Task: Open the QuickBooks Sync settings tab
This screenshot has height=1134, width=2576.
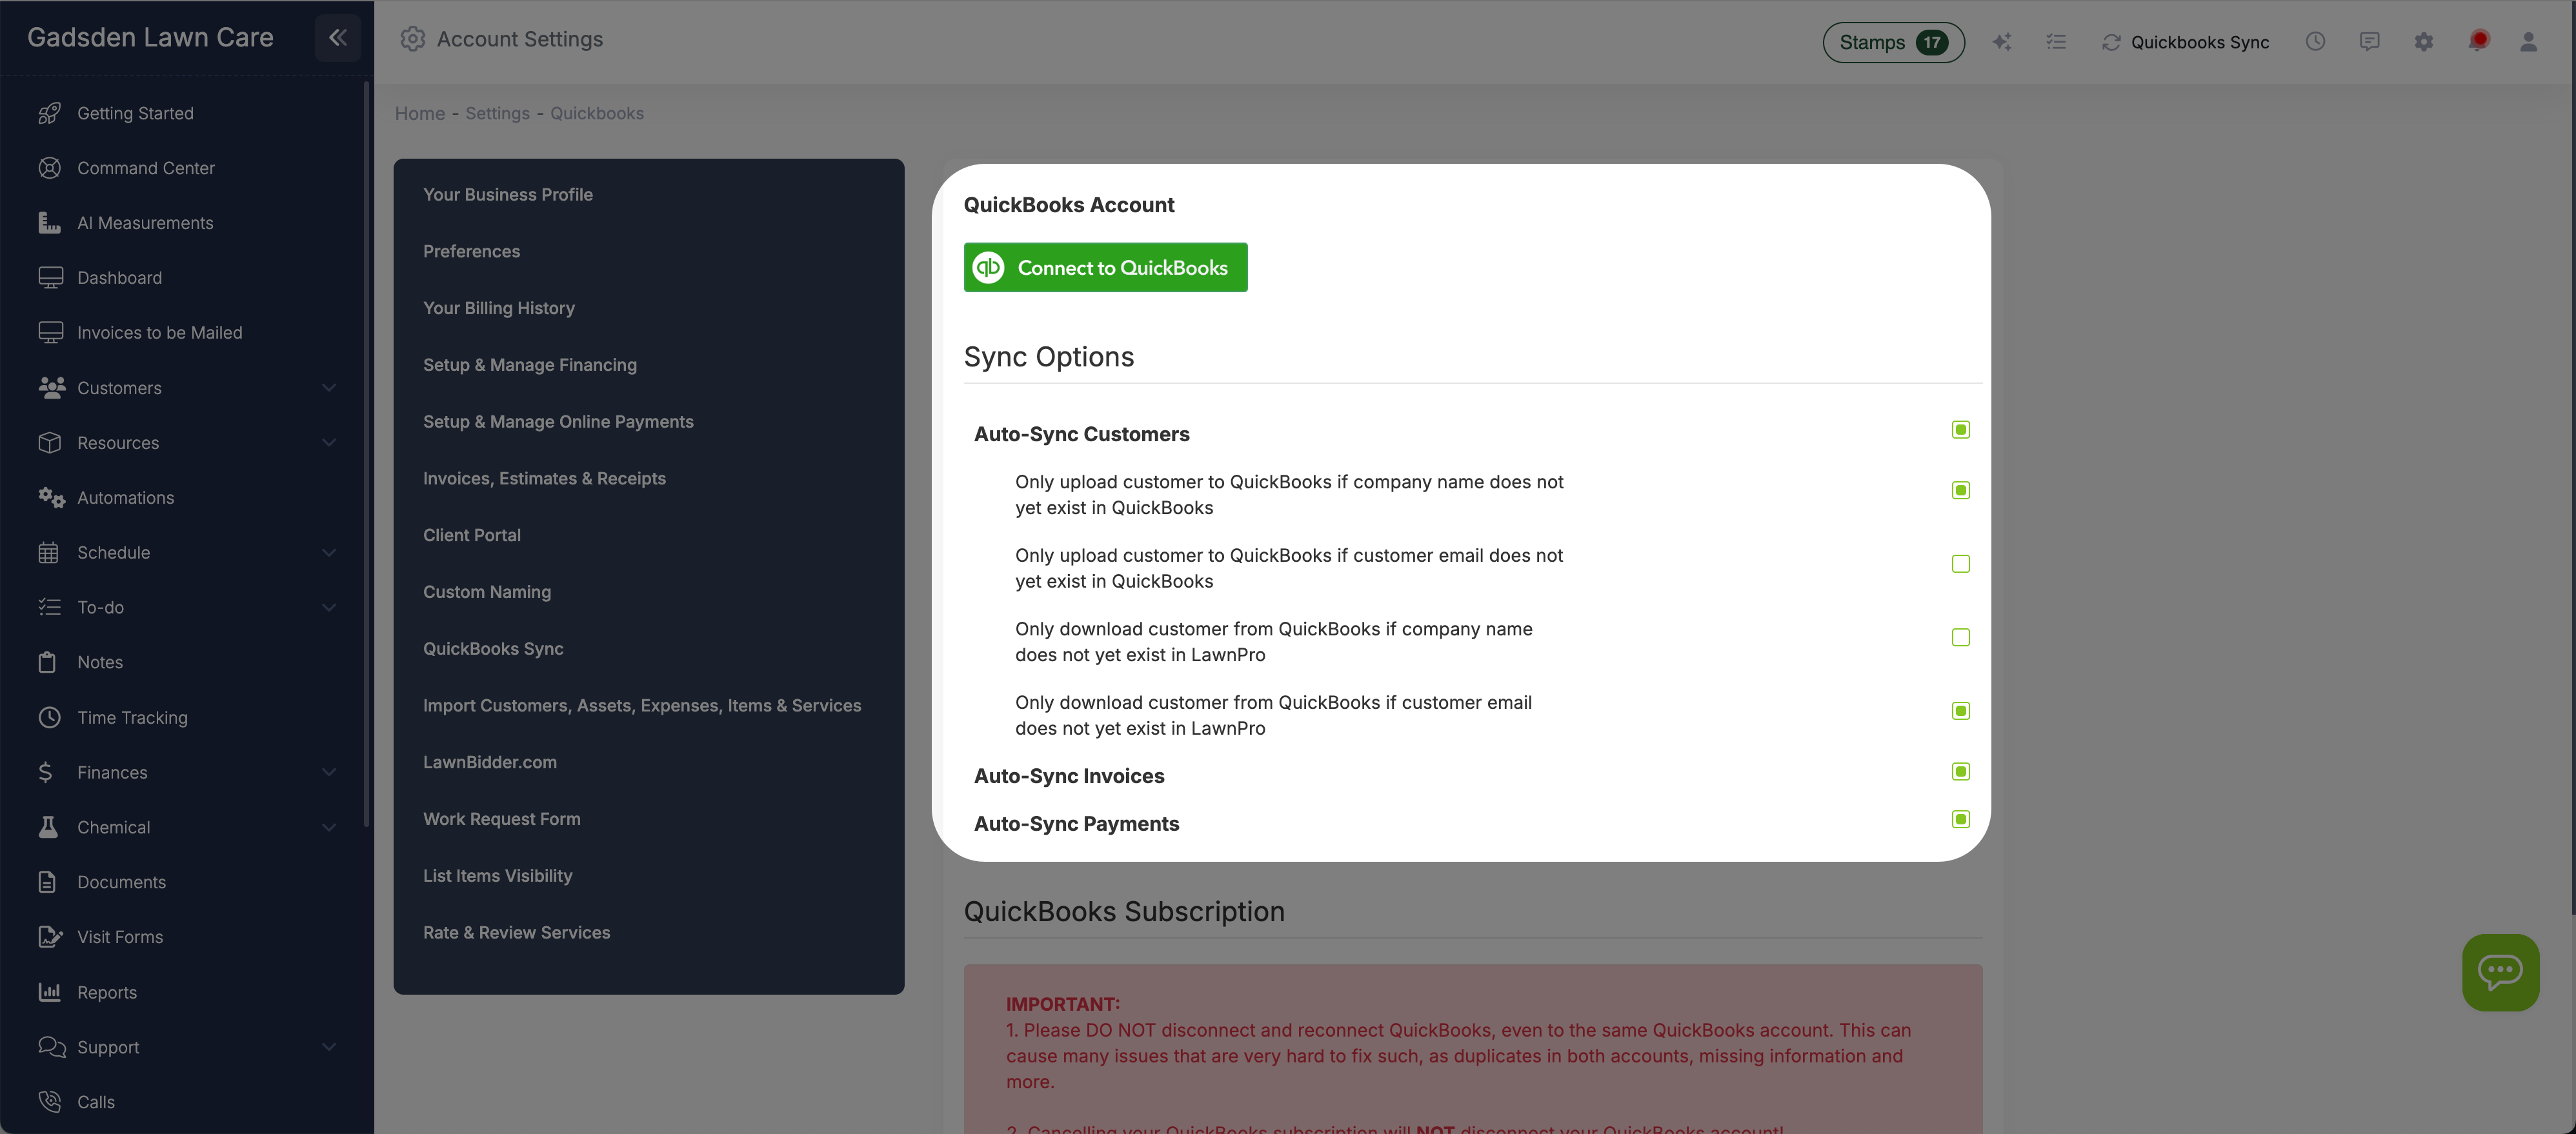Action: pyautogui.click(x=494, y=648)
